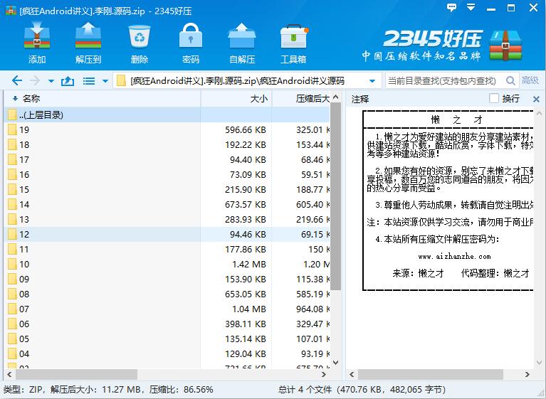Click the www.aizhanzhe.com text in comment
Screen dimensions: 546x399
pyautogui.click(x=454, y=257)
